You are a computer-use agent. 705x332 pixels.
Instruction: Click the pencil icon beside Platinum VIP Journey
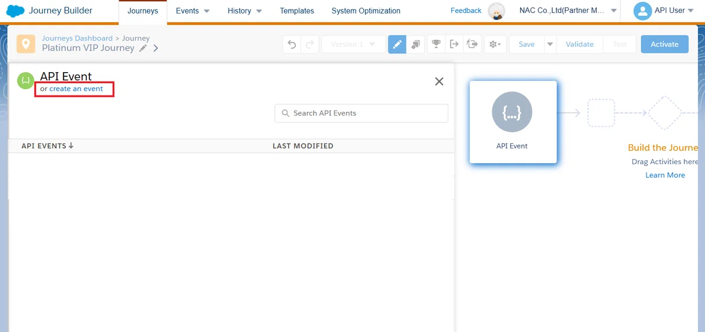(143, 49)
